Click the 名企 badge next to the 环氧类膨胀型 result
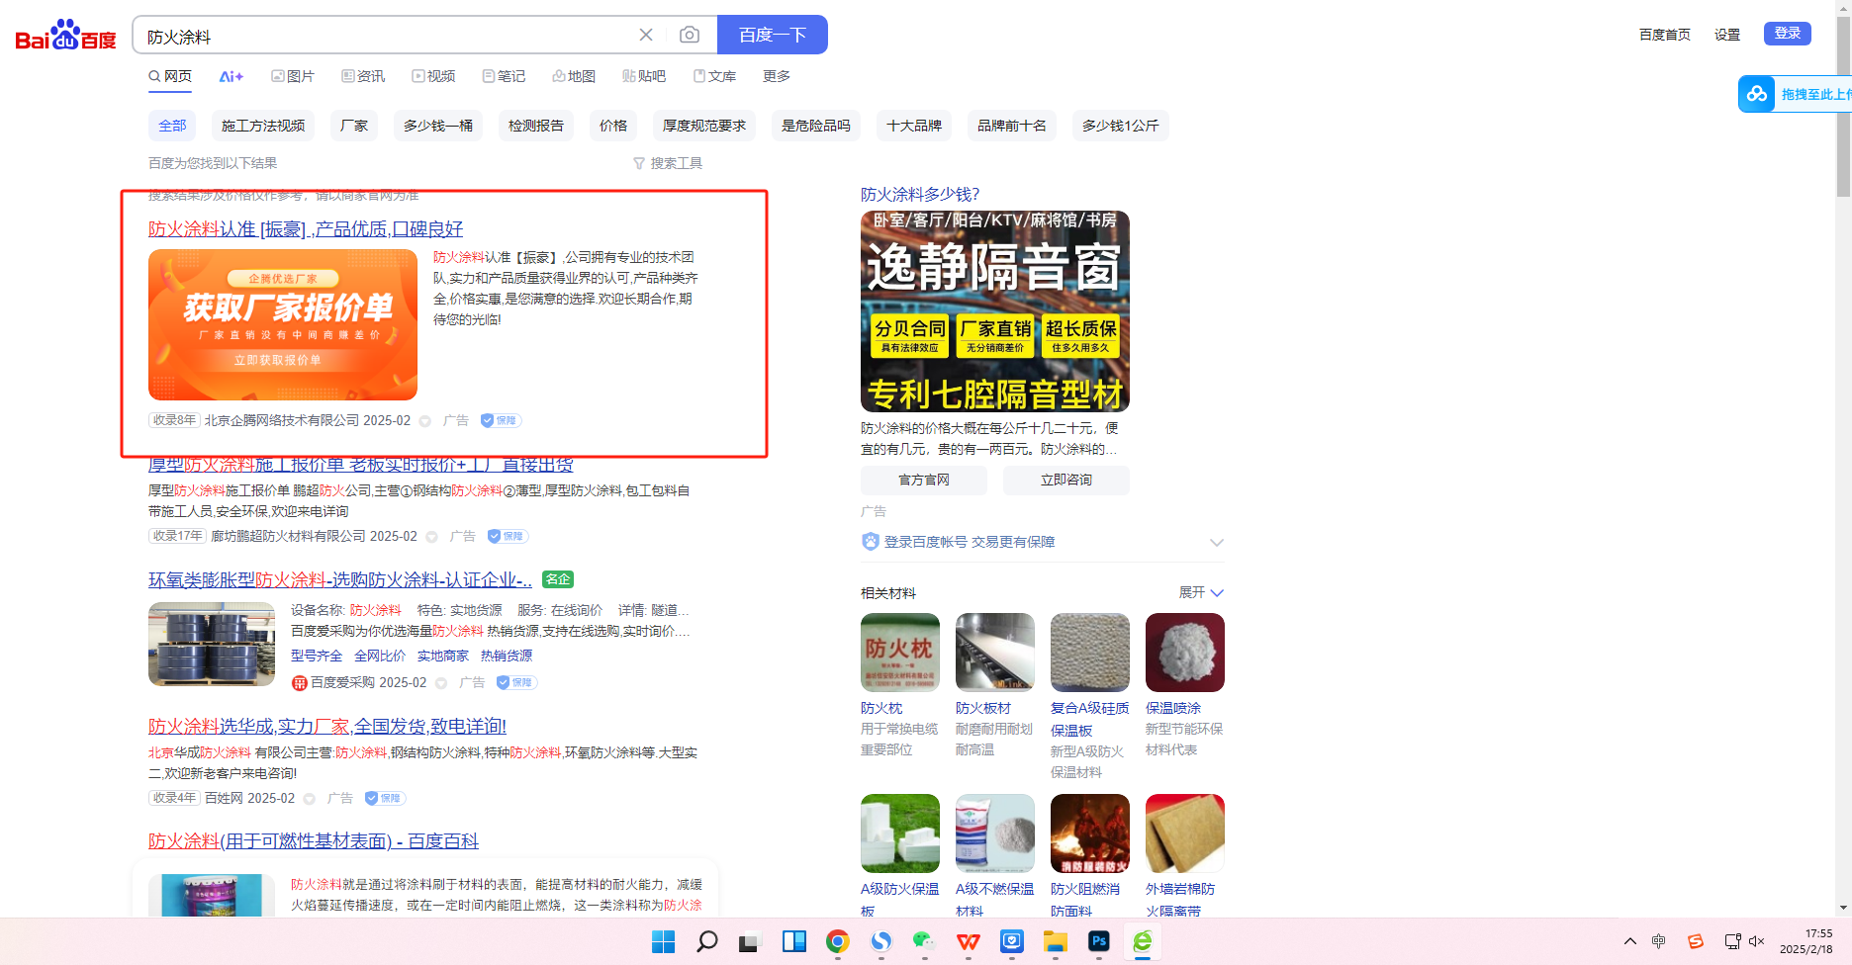The image size is (1852, 965). pyautogui.click(x=558, y=579)
